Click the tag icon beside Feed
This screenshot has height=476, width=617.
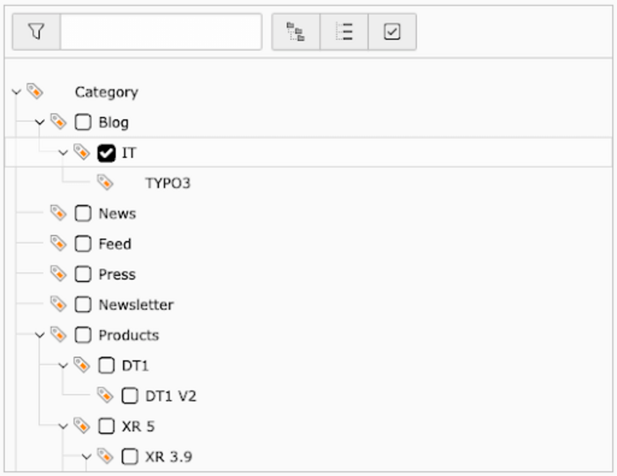(58, 243)
